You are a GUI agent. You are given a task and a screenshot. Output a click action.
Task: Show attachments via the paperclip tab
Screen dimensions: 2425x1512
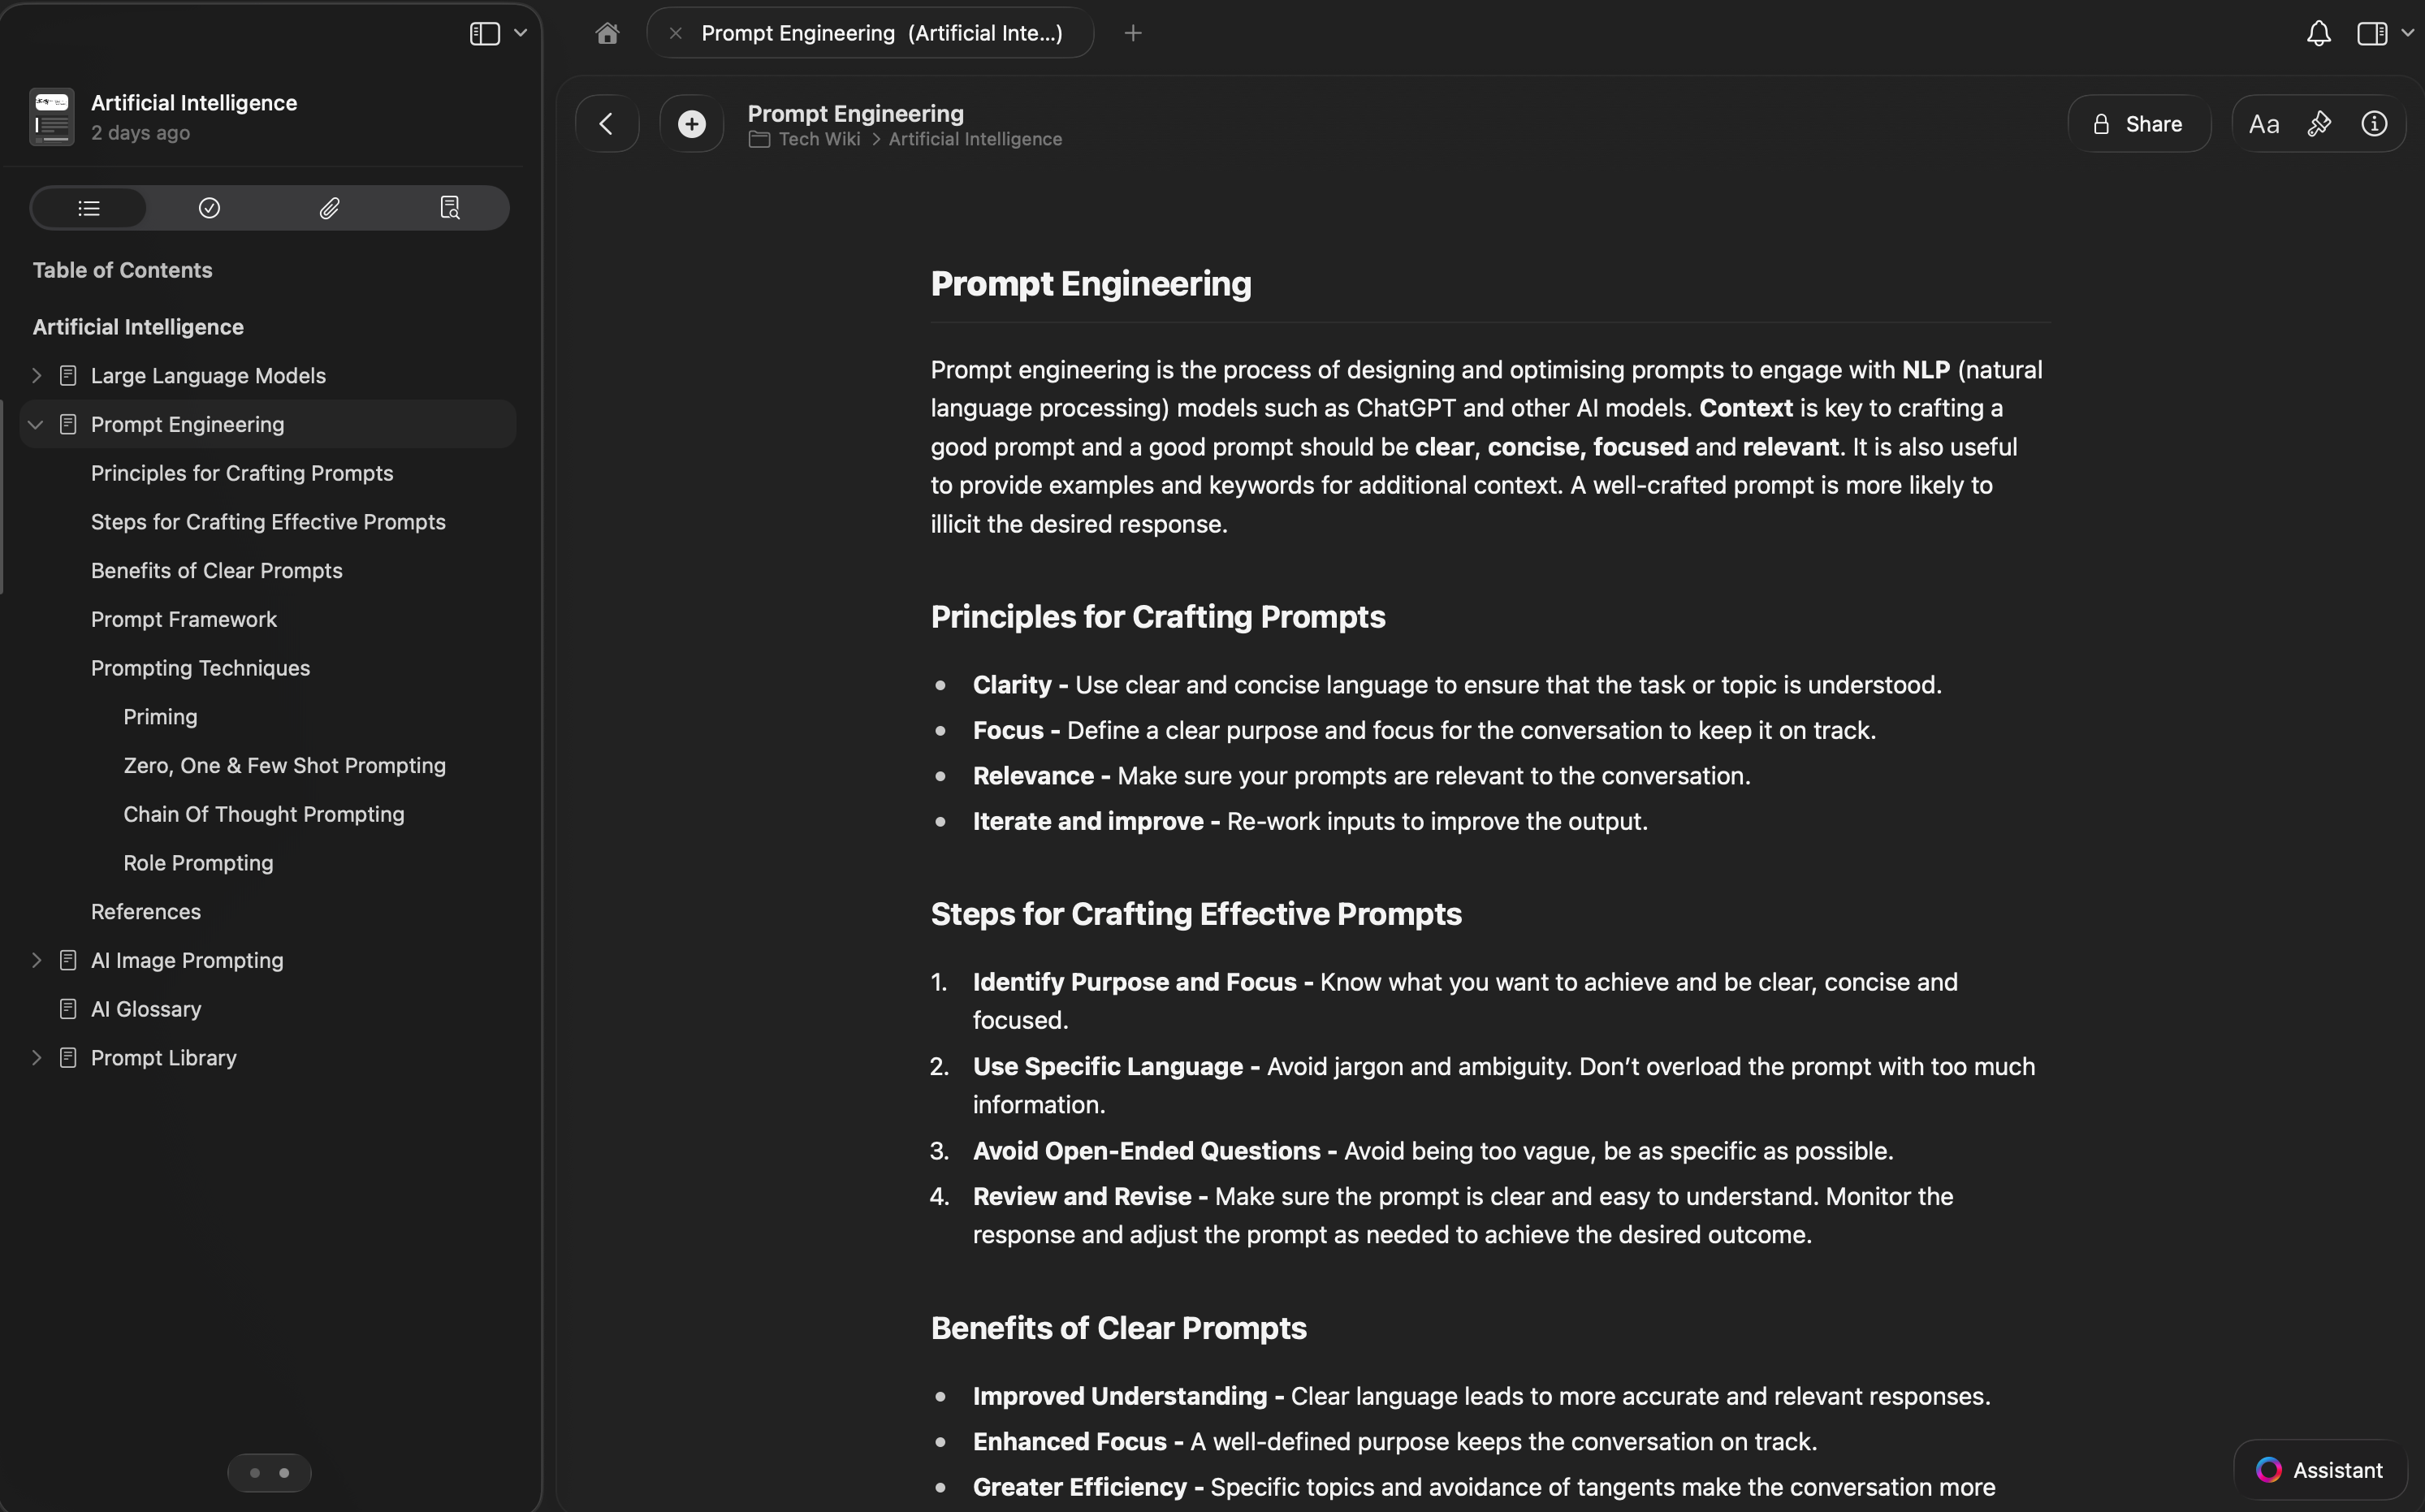point(329,208)
